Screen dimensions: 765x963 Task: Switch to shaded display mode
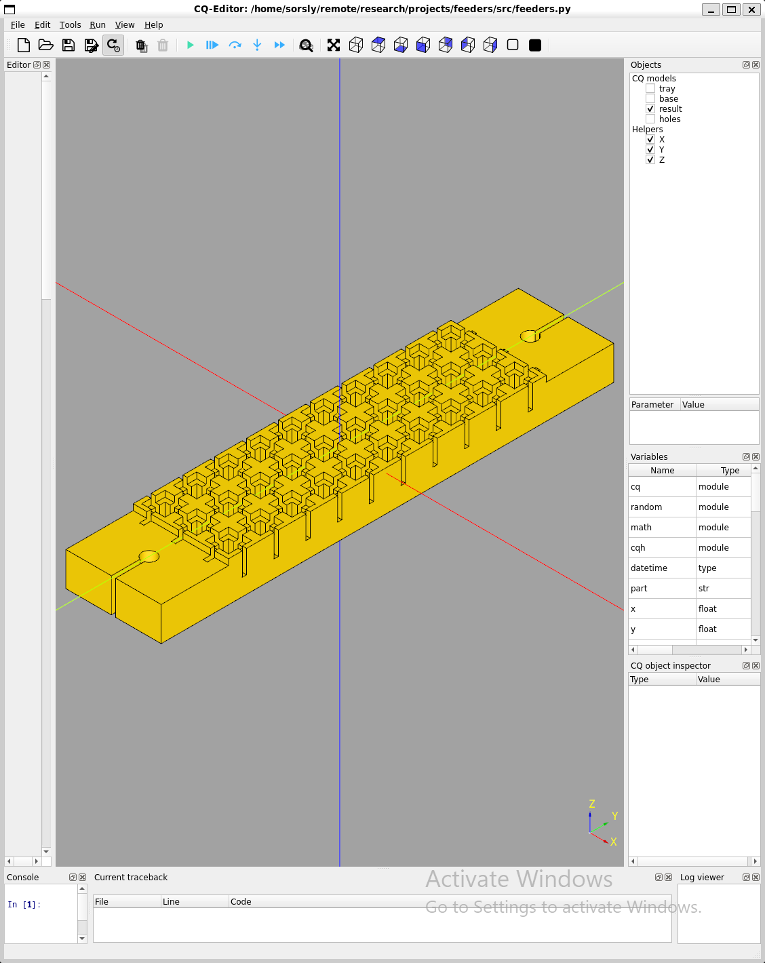click(x=535, y=45)
